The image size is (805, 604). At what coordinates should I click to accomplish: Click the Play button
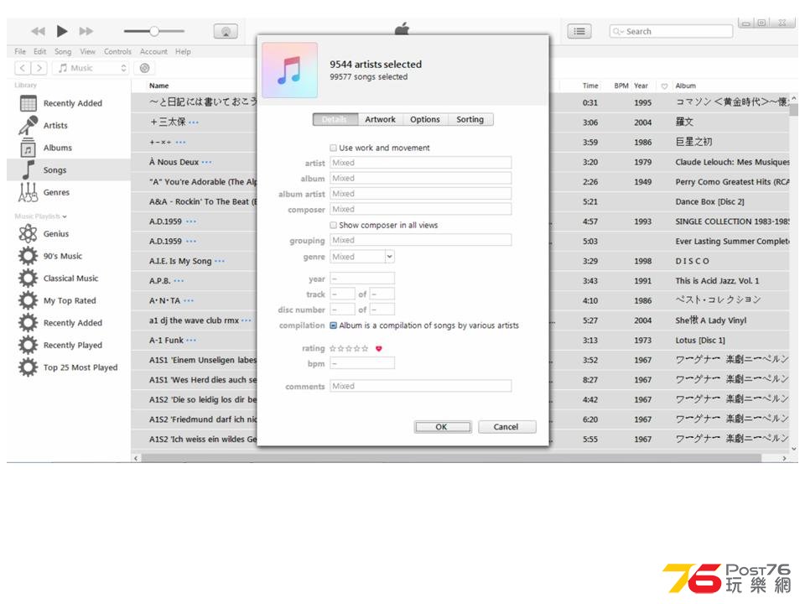62,31
